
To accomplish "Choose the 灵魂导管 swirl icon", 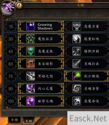I will point(77,89).
